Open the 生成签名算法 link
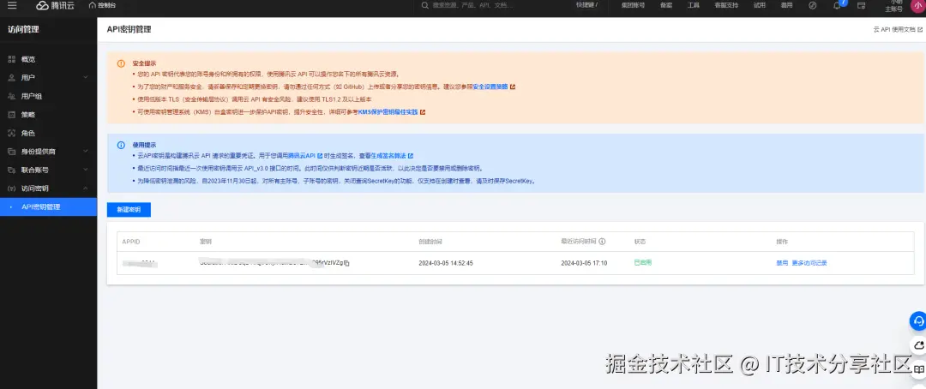This screenshot has height=389, width=926. pos(388,157)
